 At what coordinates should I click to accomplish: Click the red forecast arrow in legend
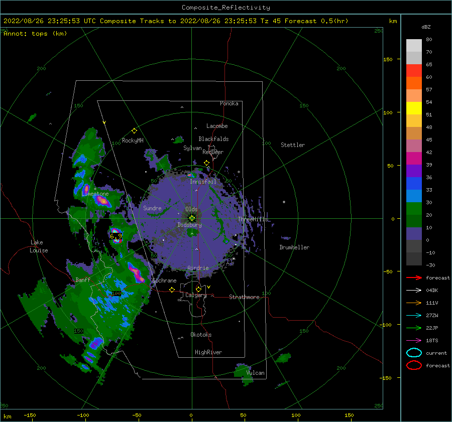click(414, 277)
